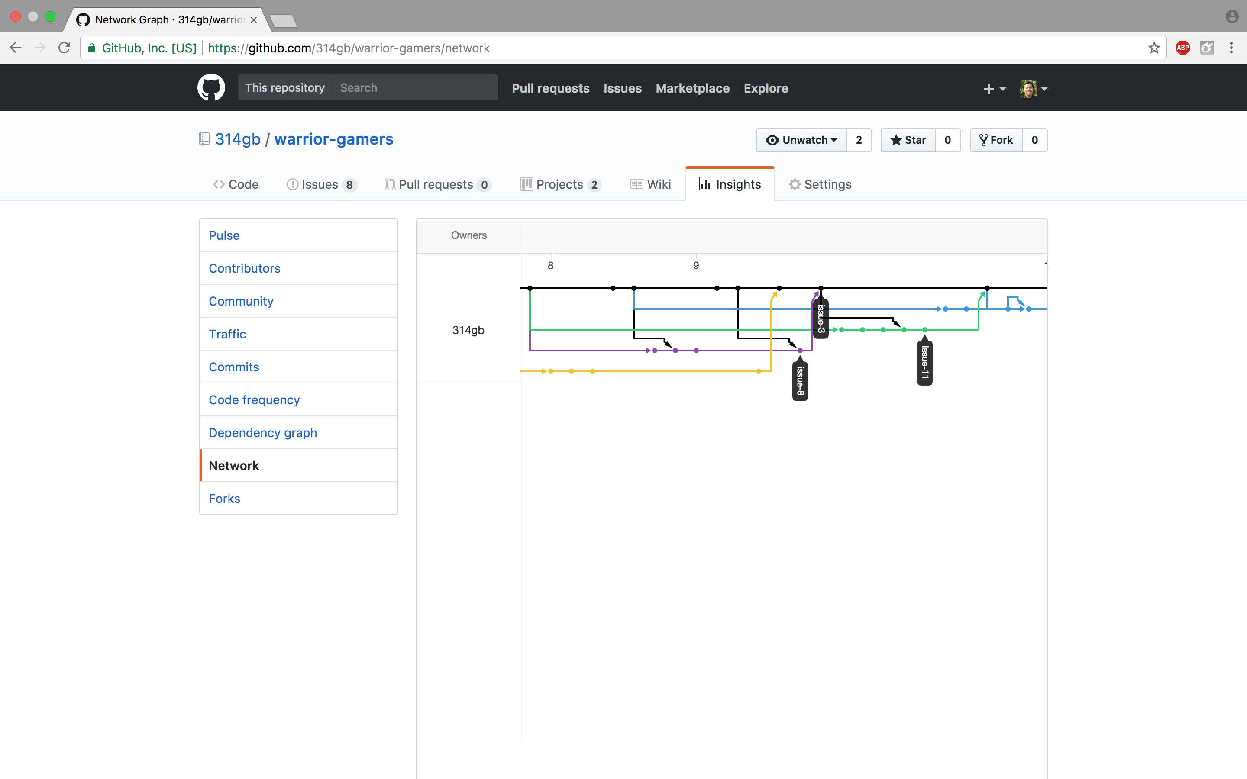This screenshot has height=779, width=1247.
Task: Star the warrior-gamers repository
Action: click(x=908, y=140)
